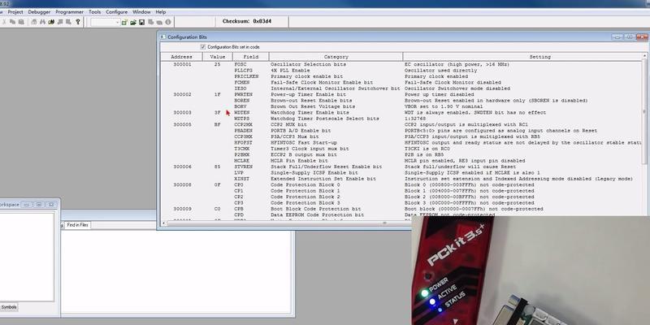The height and width of the screenshot is (325, 650).
Task: Click the Field column header
Action: [x=251, y=57]
